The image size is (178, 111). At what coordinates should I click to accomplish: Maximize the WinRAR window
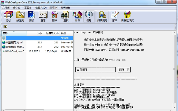pos(164,2)
